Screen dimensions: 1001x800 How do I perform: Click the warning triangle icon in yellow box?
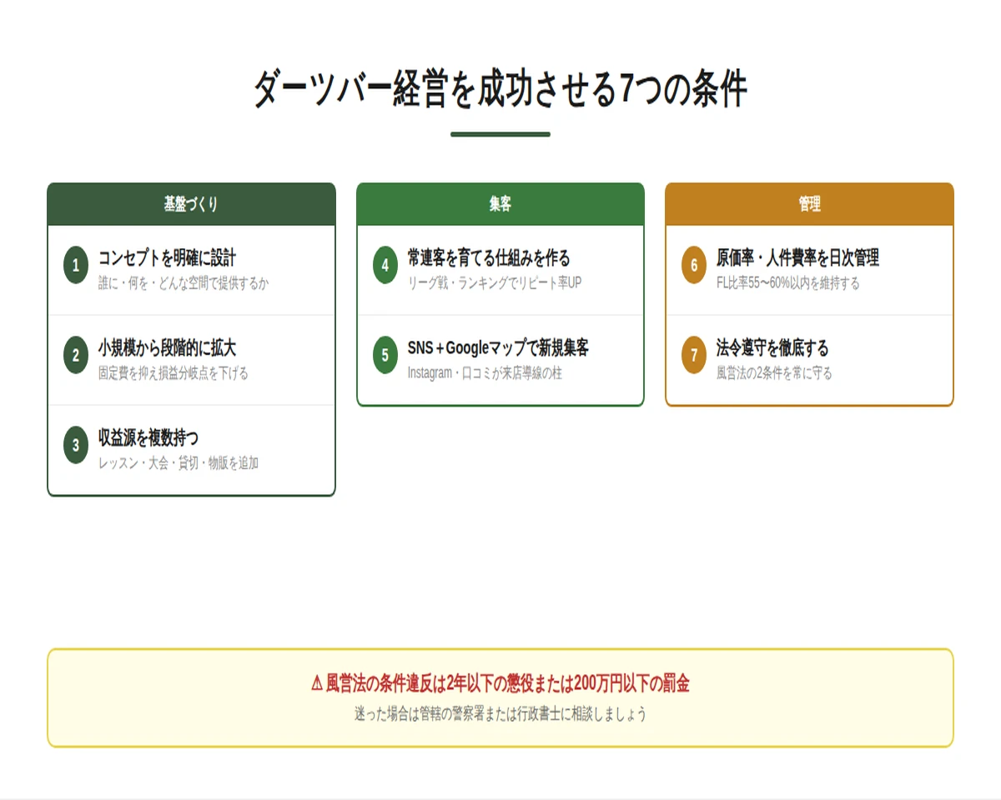tap(316, 681)
